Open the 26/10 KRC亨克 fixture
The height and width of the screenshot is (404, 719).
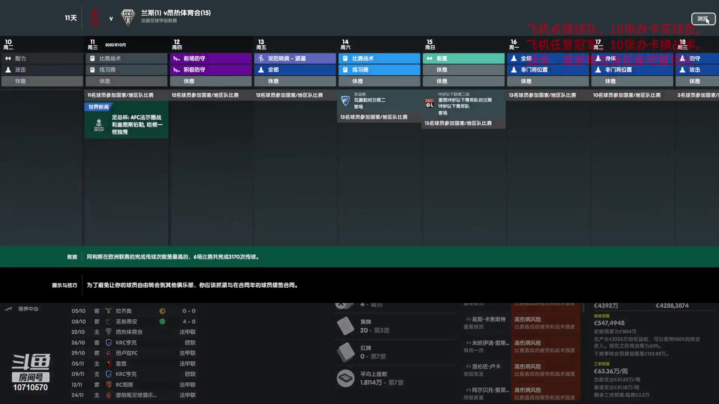pyautogui.click(x=134, y=342)
